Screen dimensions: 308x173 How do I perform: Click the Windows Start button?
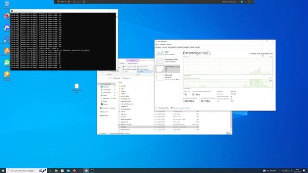tap(3, 171)
